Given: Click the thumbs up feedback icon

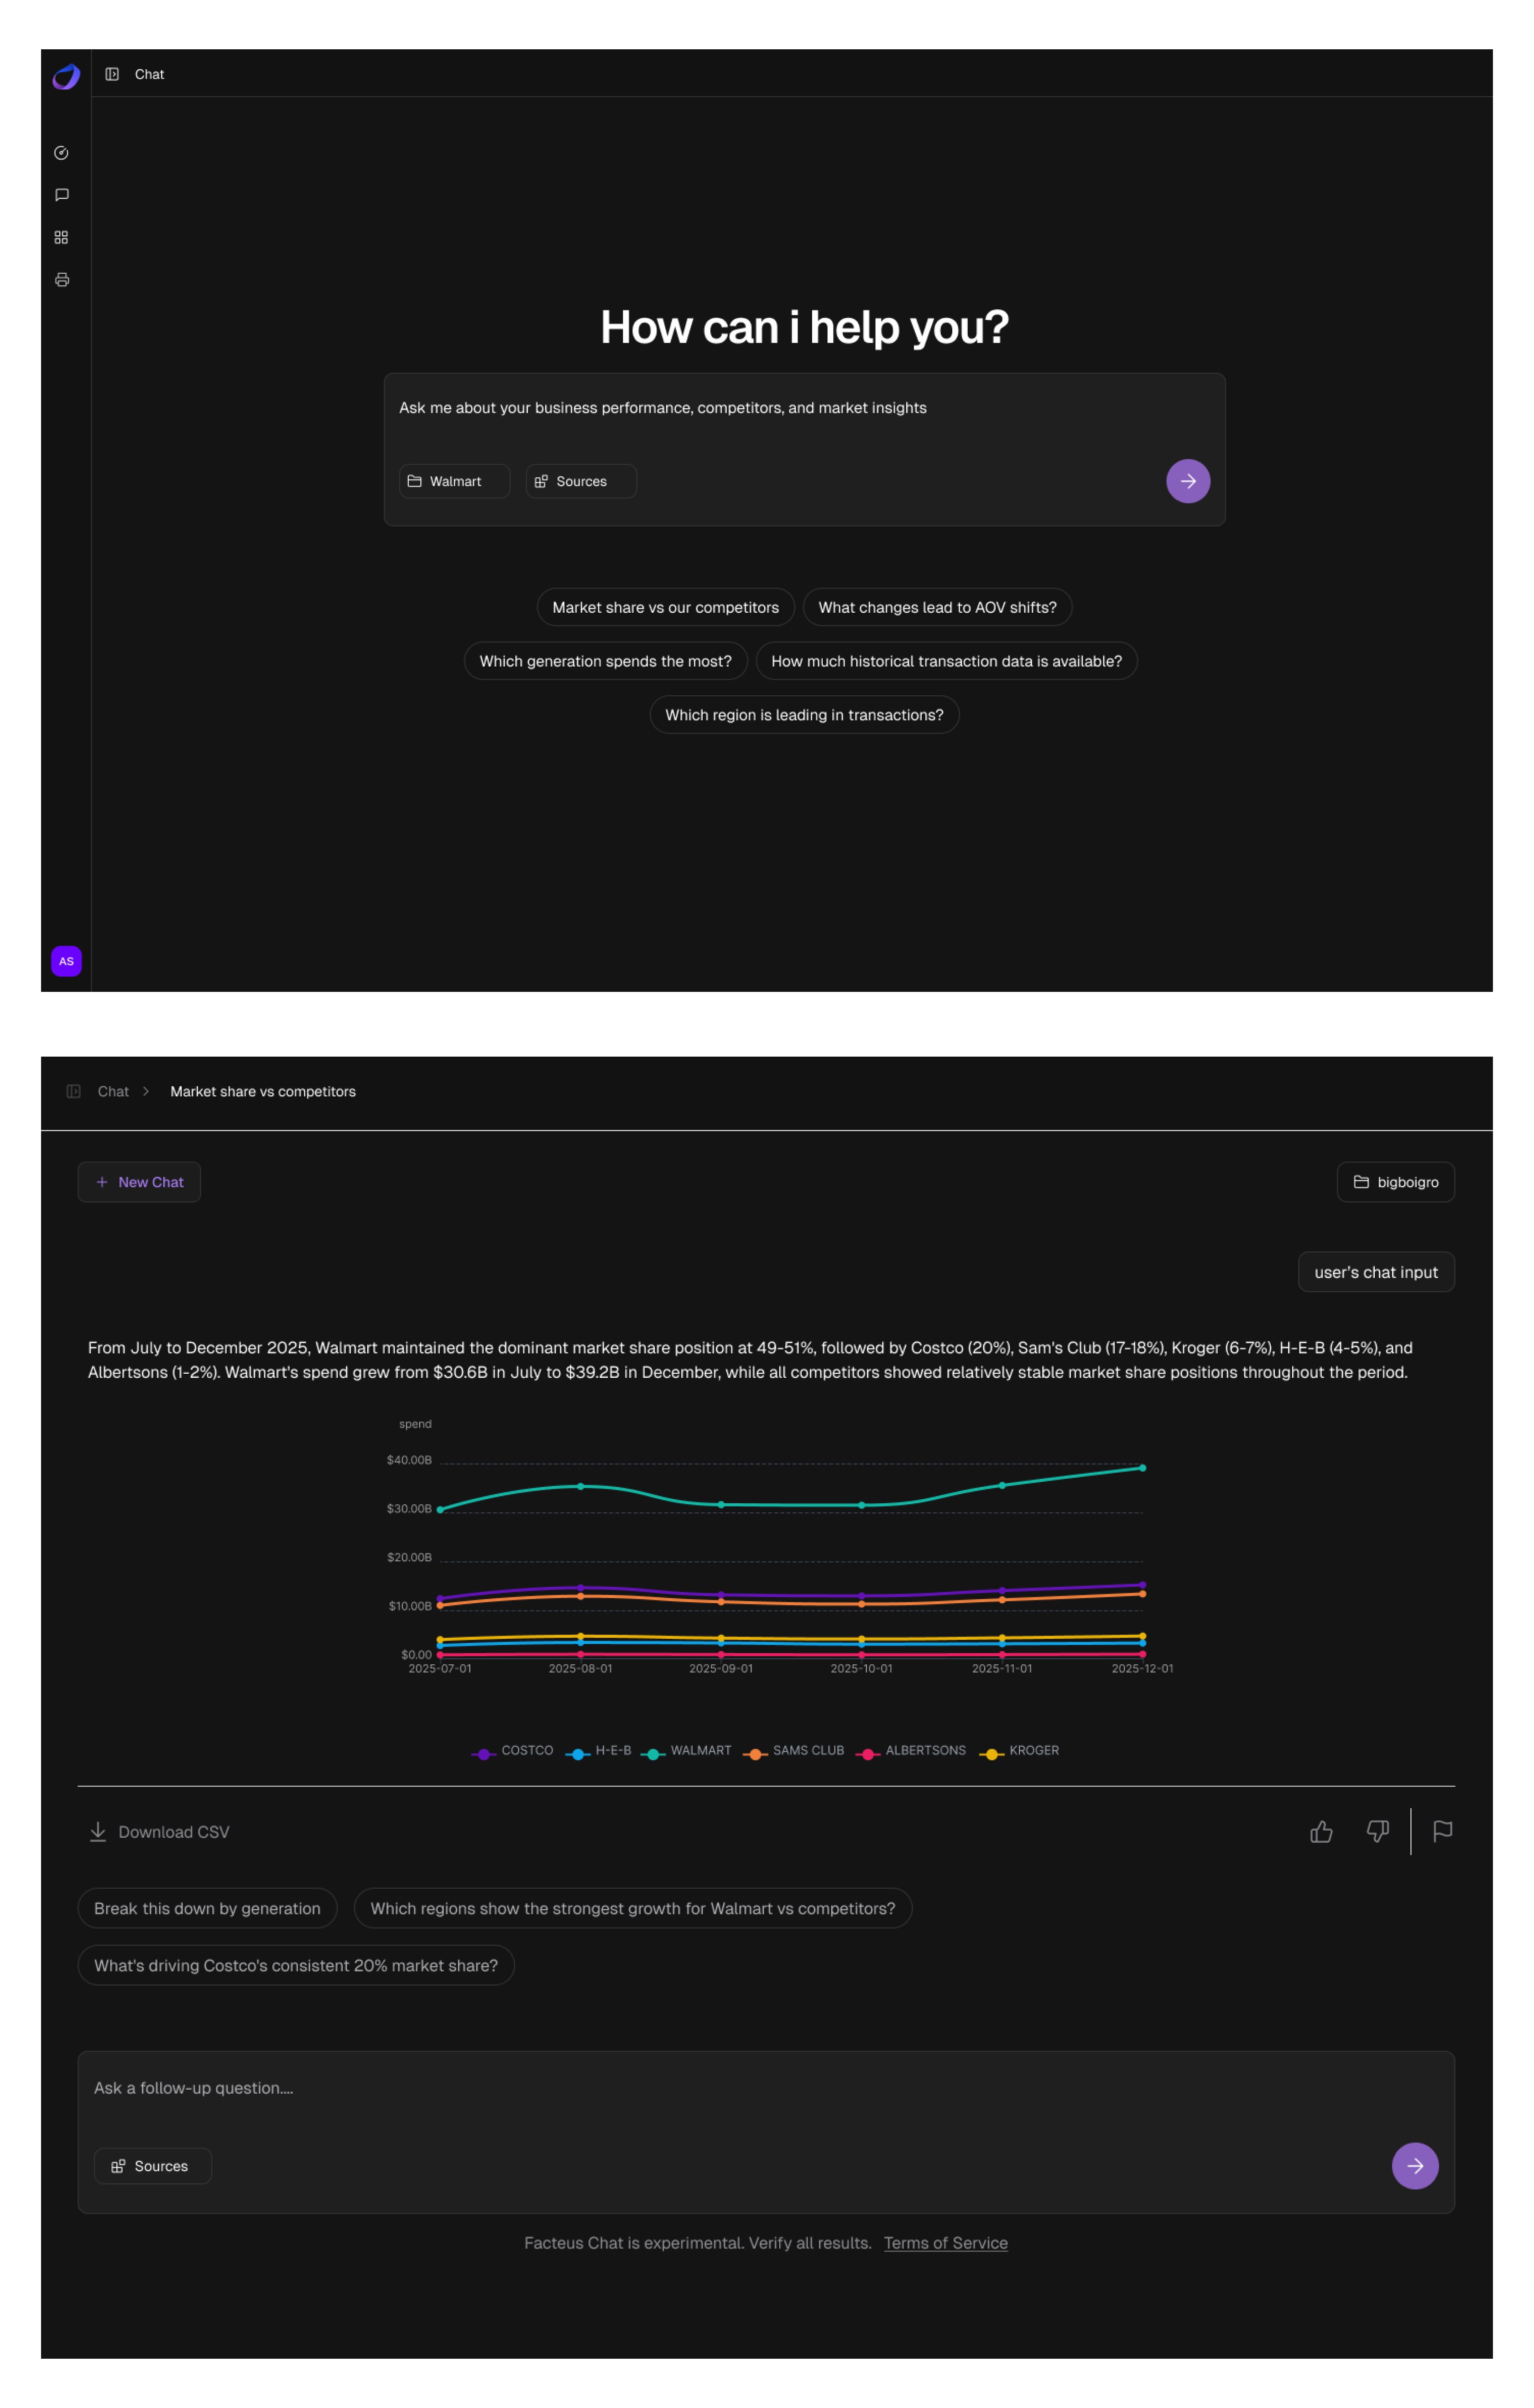Looking at the screenshot, I should click(1321, 1831).
